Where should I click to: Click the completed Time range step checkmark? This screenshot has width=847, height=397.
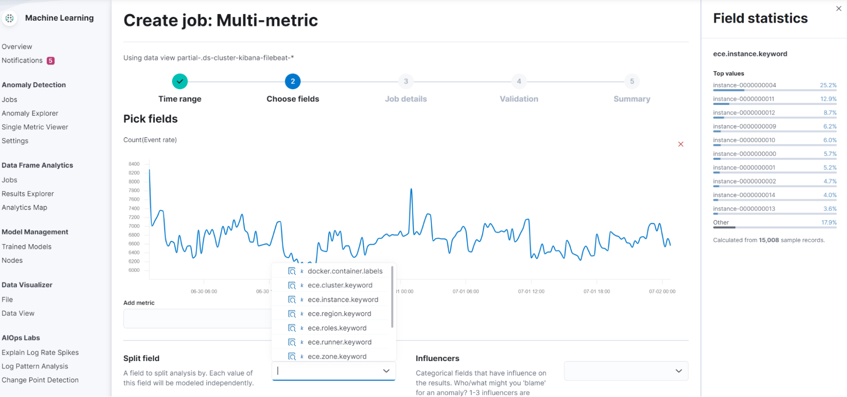tap(180, 81)
